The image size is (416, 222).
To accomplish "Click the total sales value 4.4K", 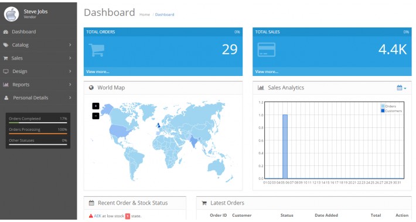I will pyautogui.click(x=393, y=50).
